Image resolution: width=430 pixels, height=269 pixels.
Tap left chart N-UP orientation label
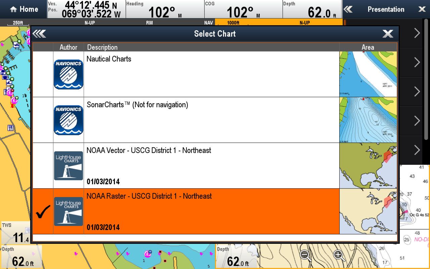(x=90, y=23)
